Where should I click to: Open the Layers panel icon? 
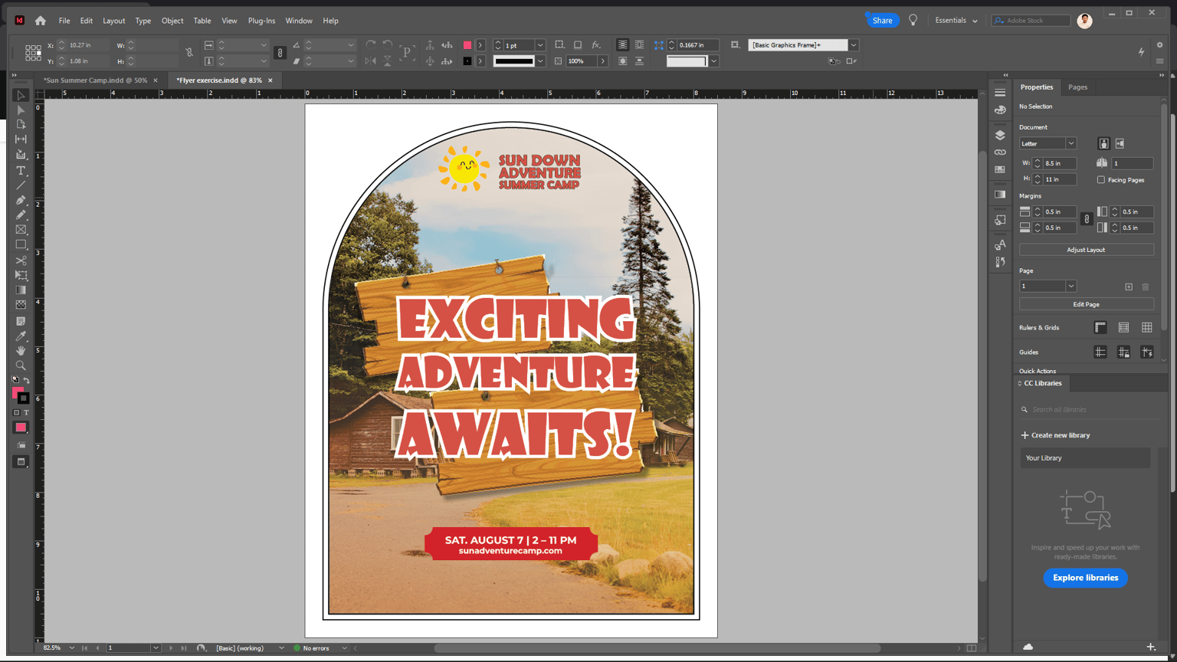tap(1000, 136)
